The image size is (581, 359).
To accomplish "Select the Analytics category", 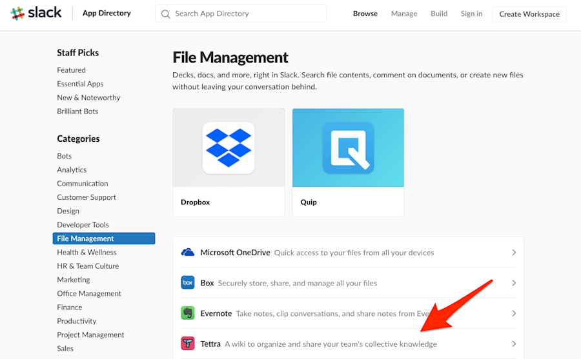I will click(x=72, y=170).
